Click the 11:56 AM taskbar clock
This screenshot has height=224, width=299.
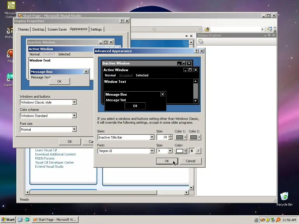[289, 220]
